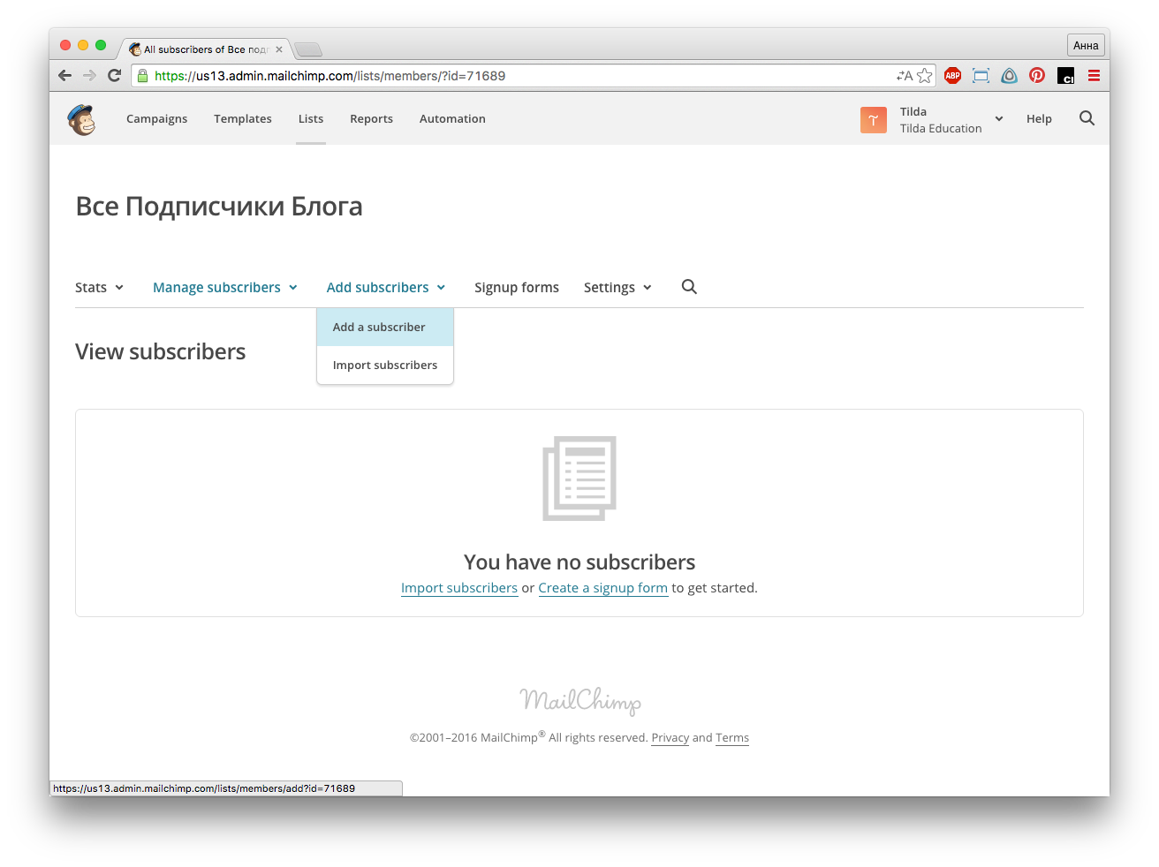The image size is (1159, 867).
Task: Open the search magnifier in top navigation
Action: click(1087, 118)
